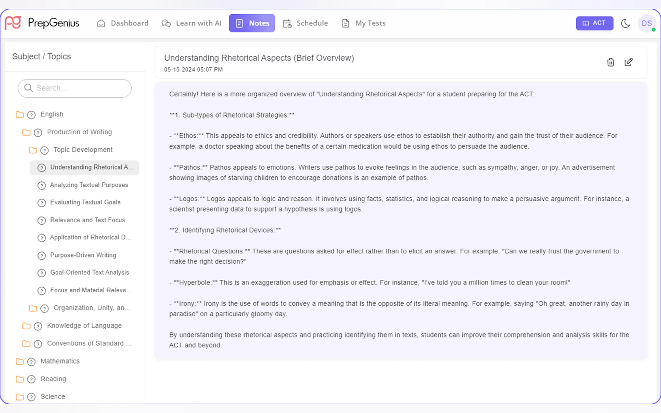661x413 pixels.
Task: Open the DS user profile avatar
Action: [x=646, y=23]
